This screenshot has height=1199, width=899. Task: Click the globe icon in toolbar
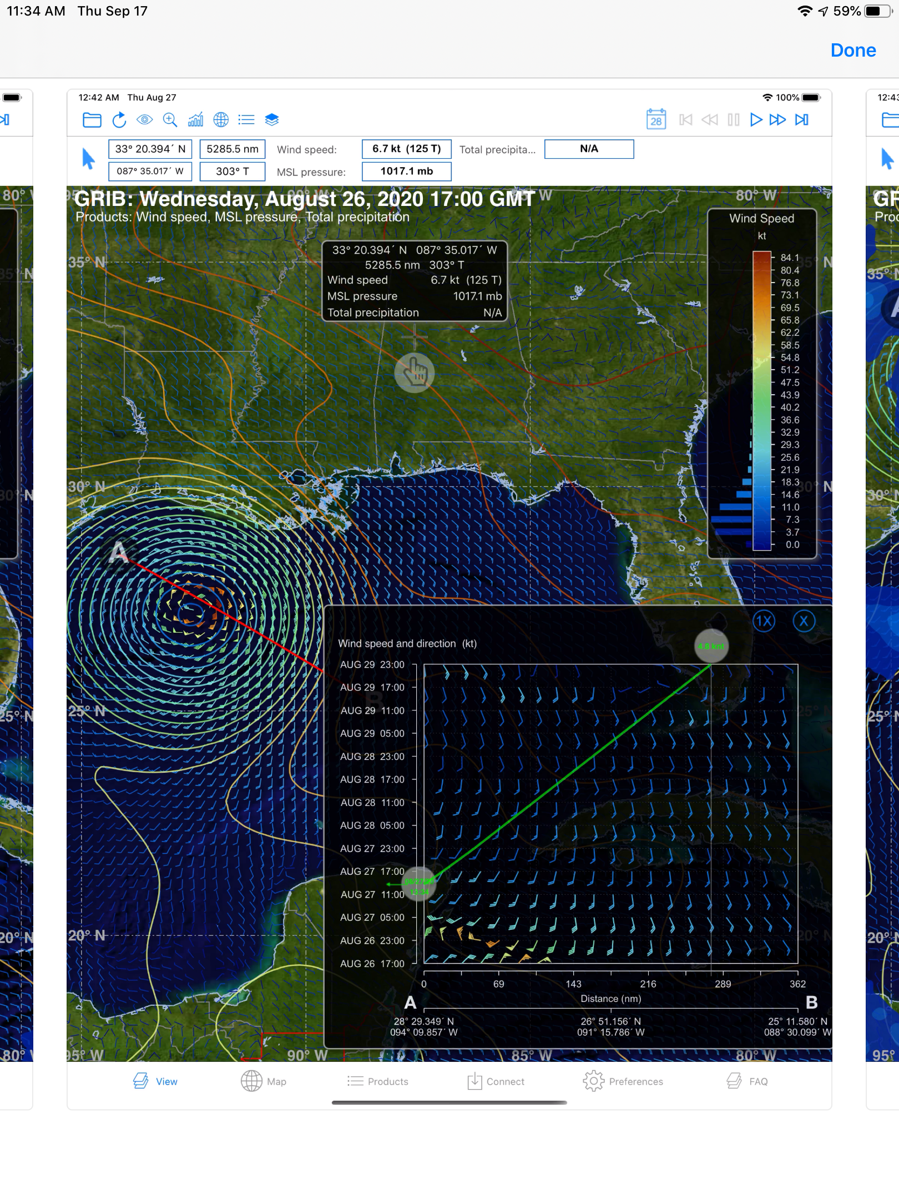pyautogui.click(x=221, y=120)
